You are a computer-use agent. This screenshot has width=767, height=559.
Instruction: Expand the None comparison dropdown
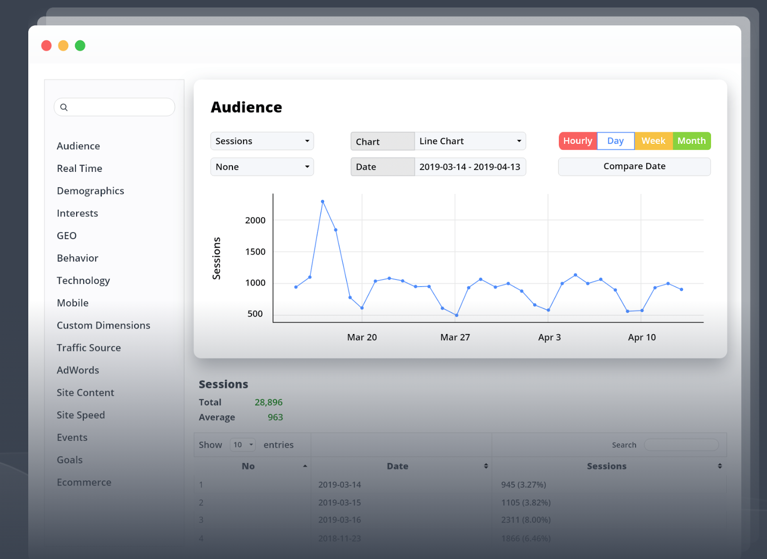[x=262, y=167]
